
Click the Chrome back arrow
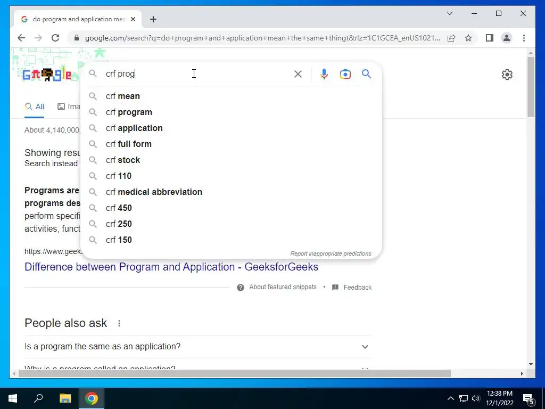(21, 38)
